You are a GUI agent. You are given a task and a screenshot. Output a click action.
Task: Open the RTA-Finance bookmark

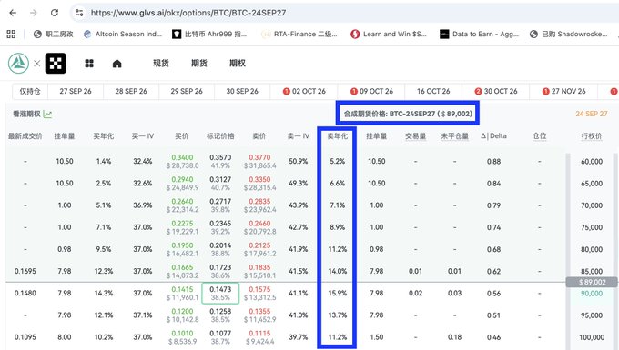[x=299, y=35]
